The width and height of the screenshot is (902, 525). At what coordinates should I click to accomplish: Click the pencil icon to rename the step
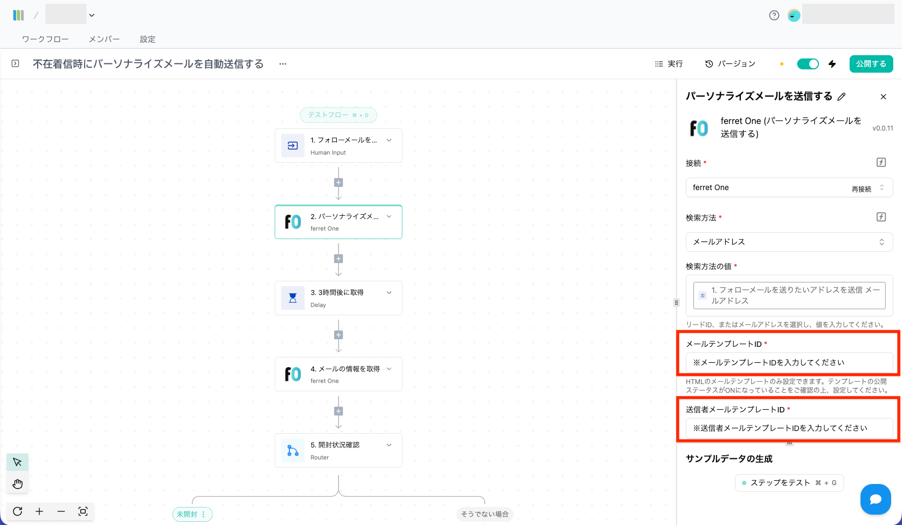tap(841, 97)
